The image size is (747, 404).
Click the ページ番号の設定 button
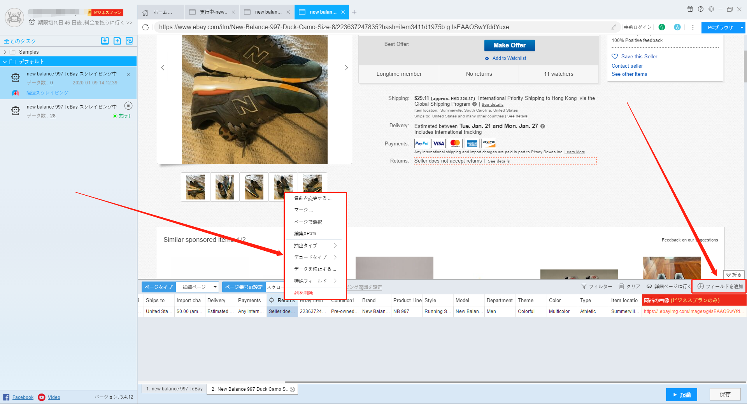click(x=244, y=287)
